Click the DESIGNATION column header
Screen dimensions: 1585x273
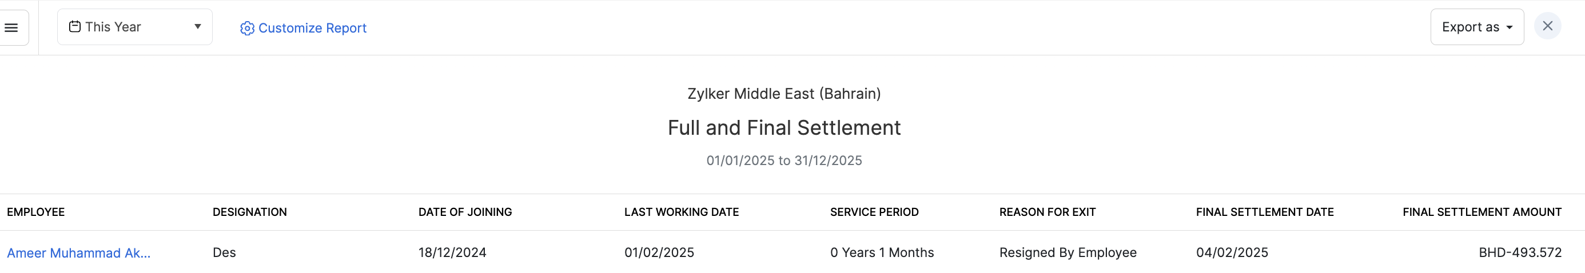[250, 212]
